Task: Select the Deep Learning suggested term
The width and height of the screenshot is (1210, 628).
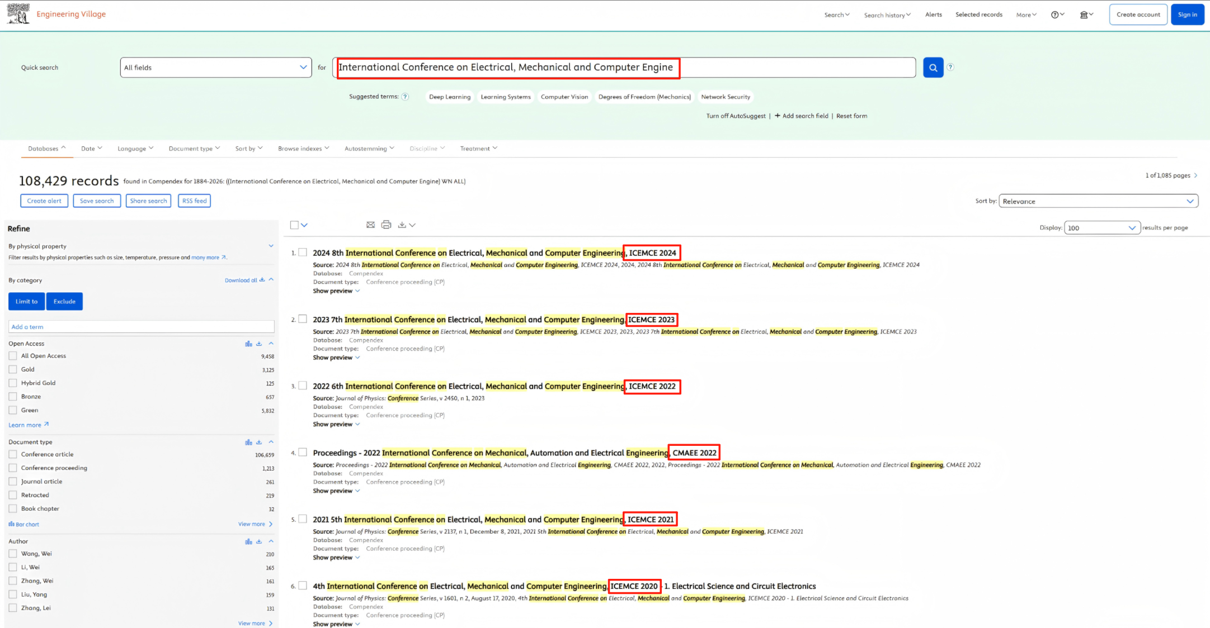Action: pos(450,97)
